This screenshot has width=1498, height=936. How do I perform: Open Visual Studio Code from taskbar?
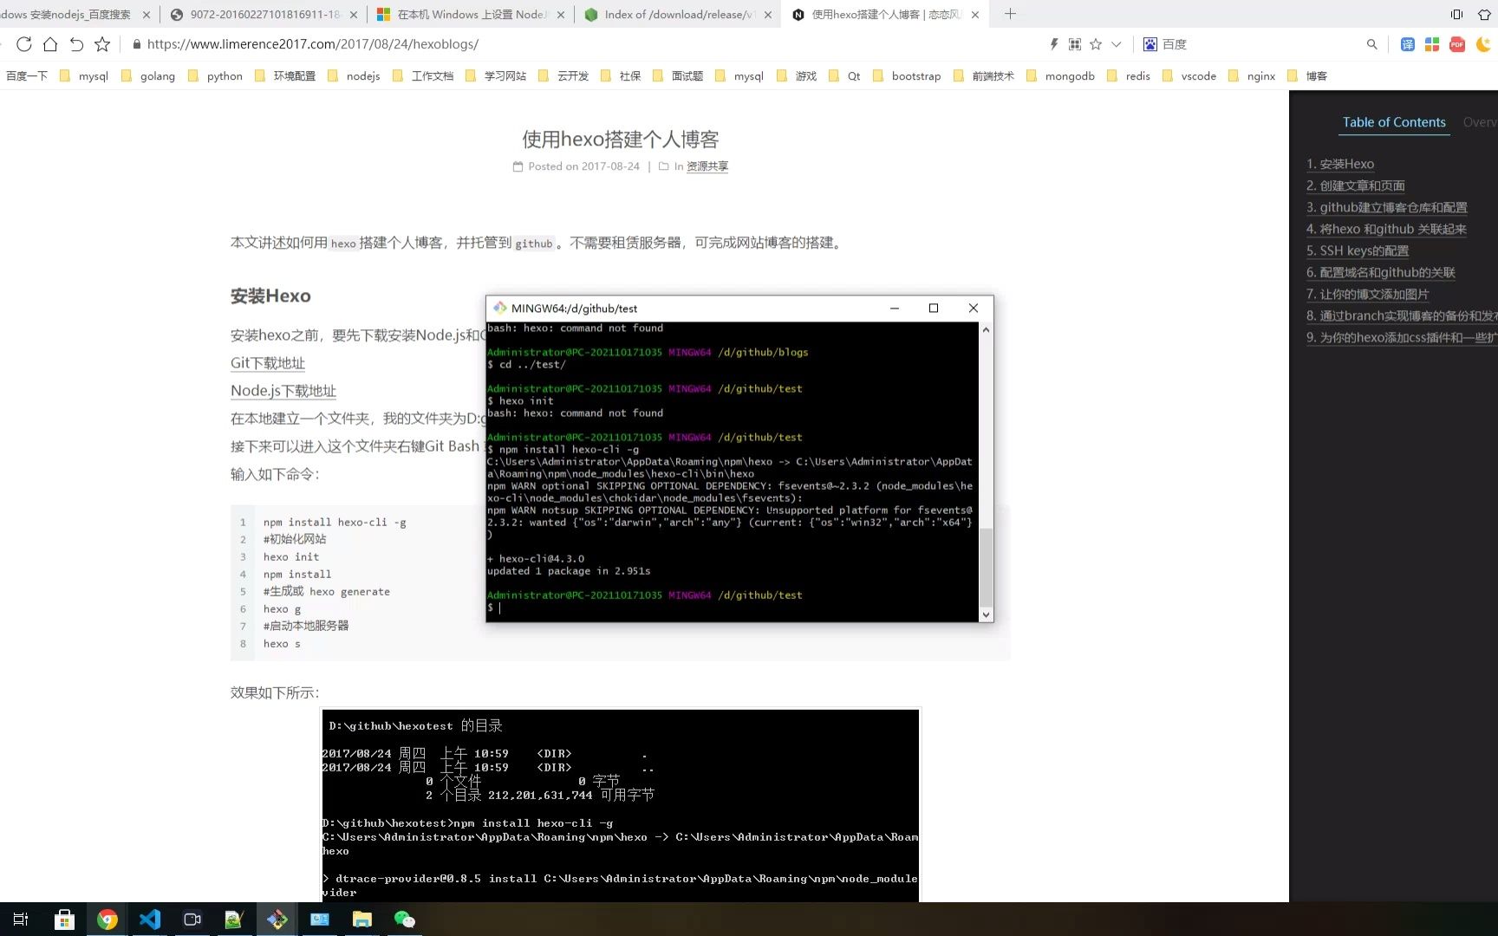point(150,920)
